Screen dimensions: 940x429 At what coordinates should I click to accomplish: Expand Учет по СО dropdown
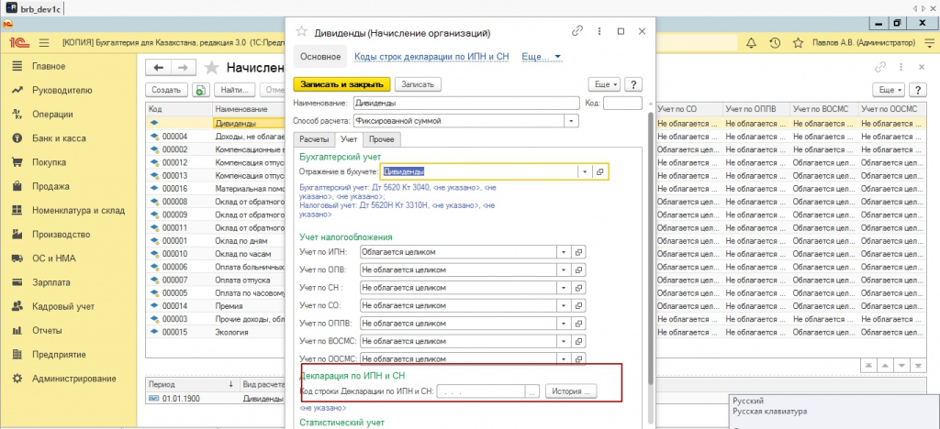(565, 305)
